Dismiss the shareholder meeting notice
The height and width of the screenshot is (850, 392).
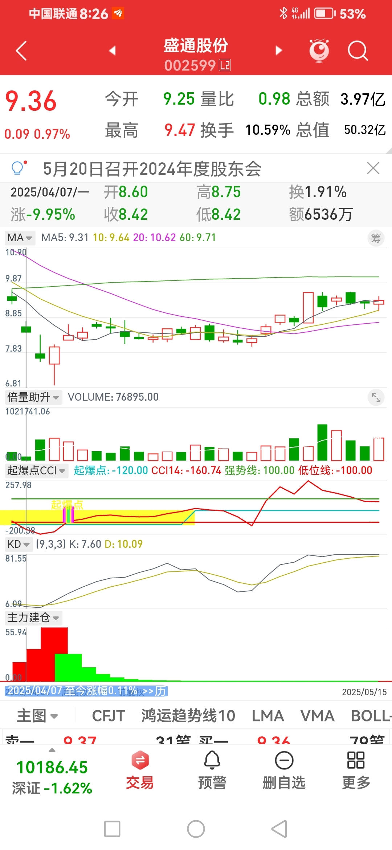point(373,168)
